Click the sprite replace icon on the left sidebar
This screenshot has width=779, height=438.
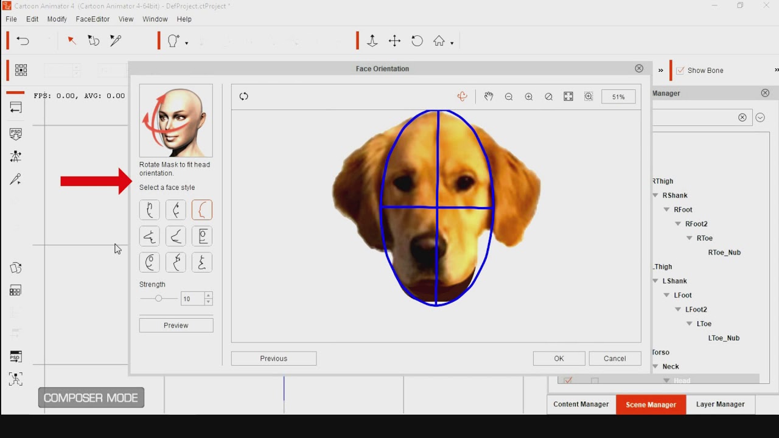tap(16, 268)
